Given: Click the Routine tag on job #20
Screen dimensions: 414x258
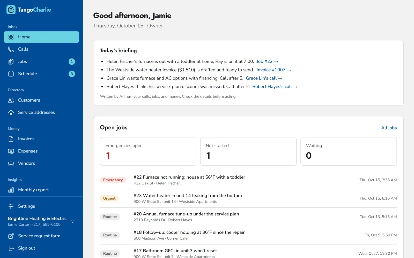Looking at the screenshot, I should (x=110, y=217).
